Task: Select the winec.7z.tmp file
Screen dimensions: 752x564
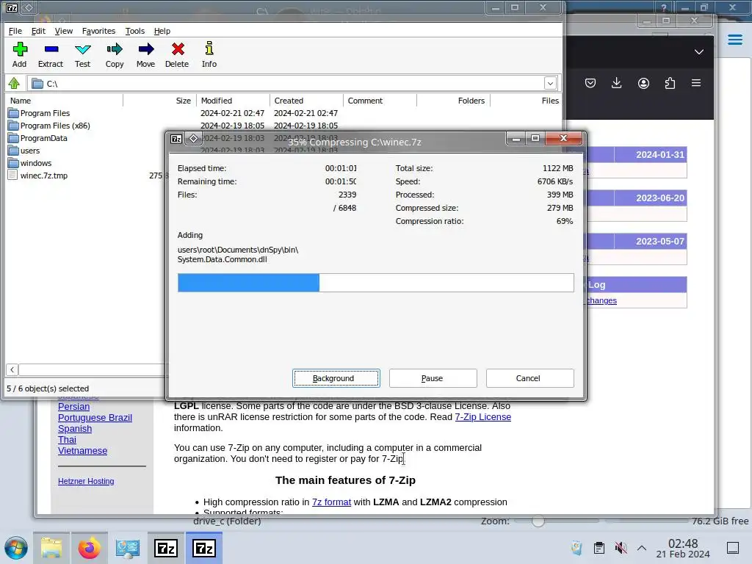Action: click(38, 176)
